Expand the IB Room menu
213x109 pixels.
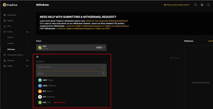coord(27,60)
